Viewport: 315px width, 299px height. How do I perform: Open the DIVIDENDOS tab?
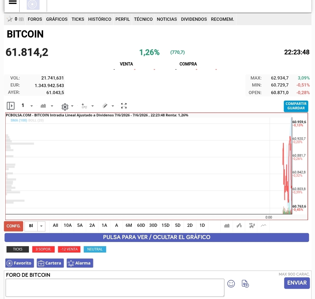click(x=194, y=19)
